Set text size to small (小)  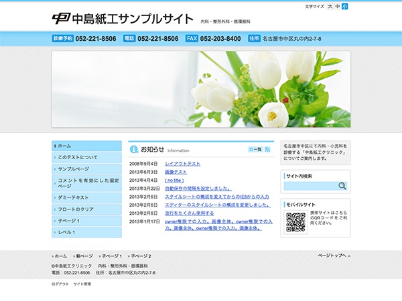[x=345, y=7]
